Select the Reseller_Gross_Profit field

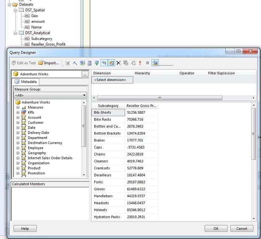pyautogui.click(x=48, y=44)
